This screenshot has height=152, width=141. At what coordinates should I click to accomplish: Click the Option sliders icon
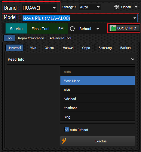click(x=117, y=7)
